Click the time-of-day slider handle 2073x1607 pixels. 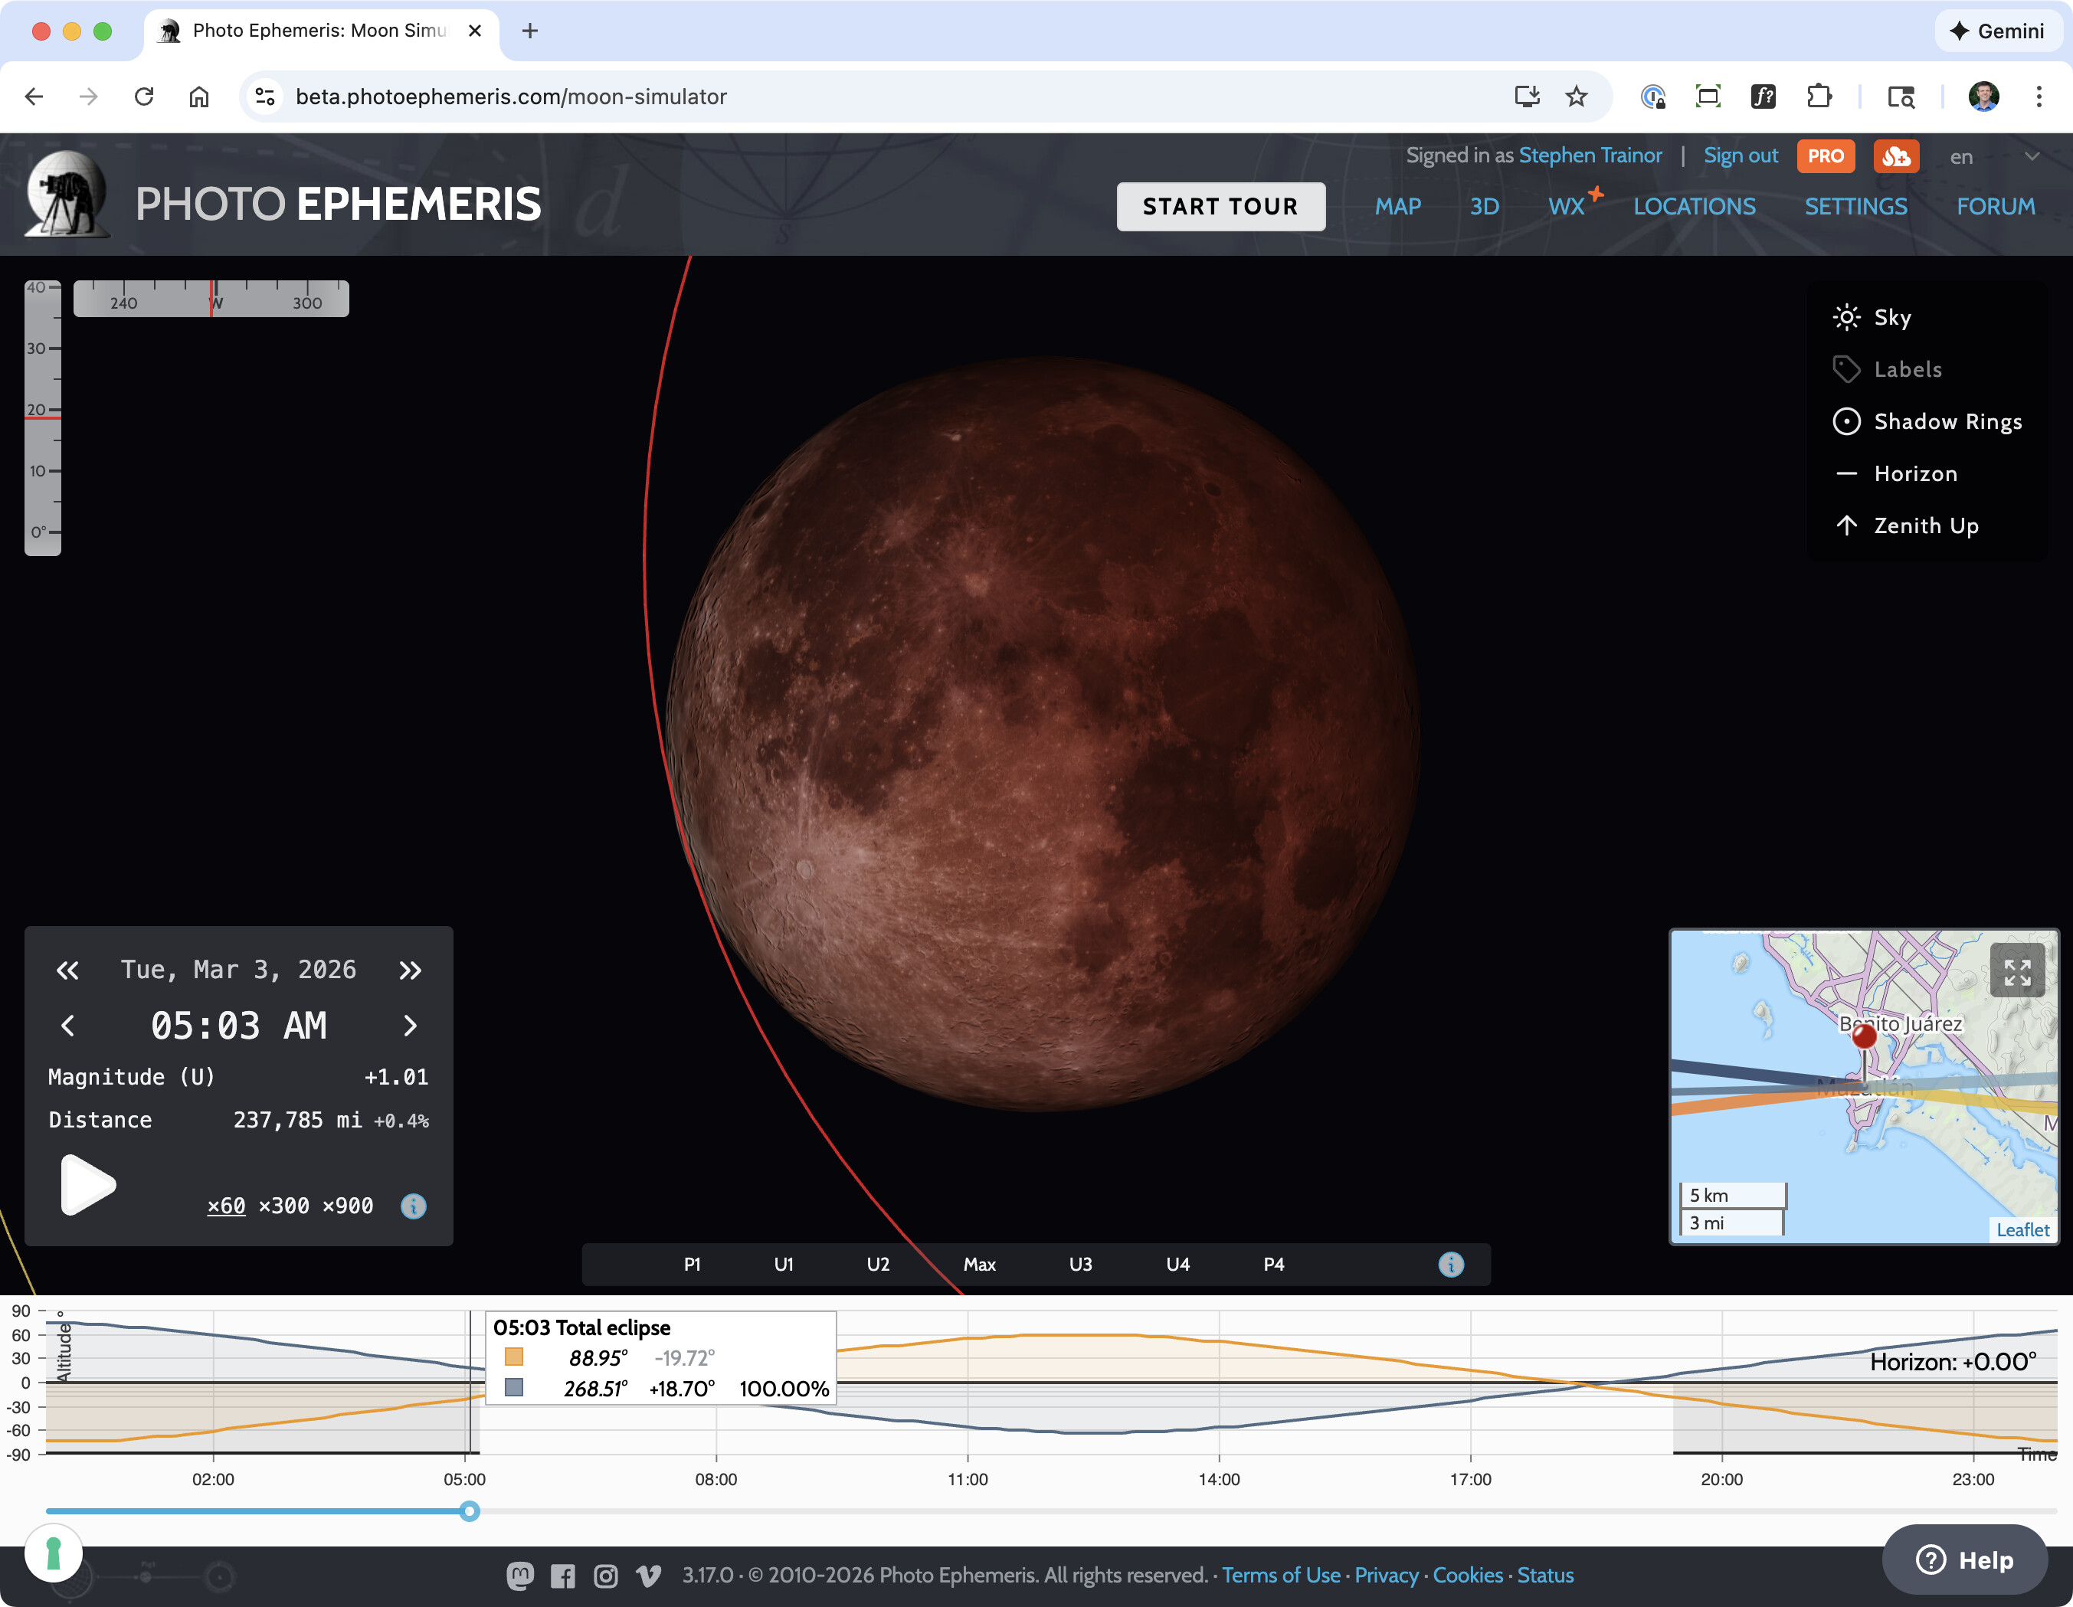[469, 1510]
